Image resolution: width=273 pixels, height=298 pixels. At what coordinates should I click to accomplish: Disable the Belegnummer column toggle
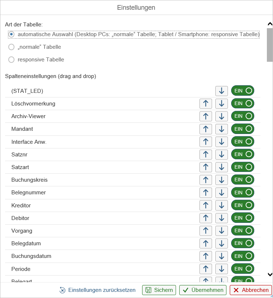pyautogui.click(x=243, y=193)
